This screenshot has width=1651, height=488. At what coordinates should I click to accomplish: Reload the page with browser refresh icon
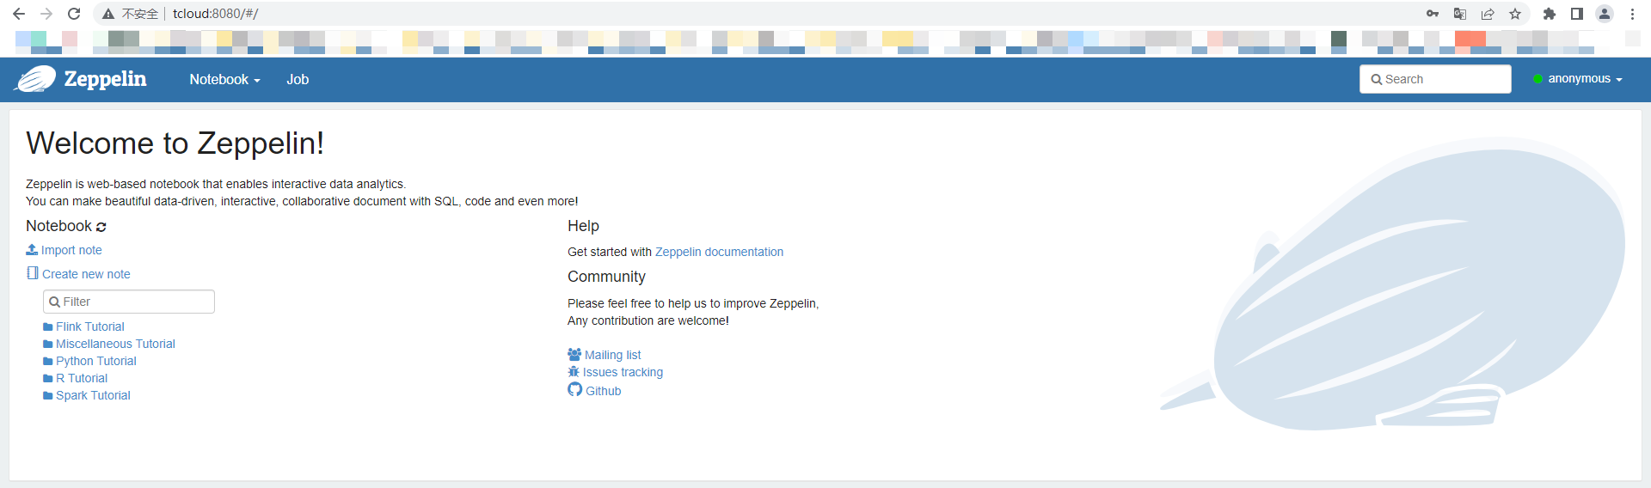[74, 14]
